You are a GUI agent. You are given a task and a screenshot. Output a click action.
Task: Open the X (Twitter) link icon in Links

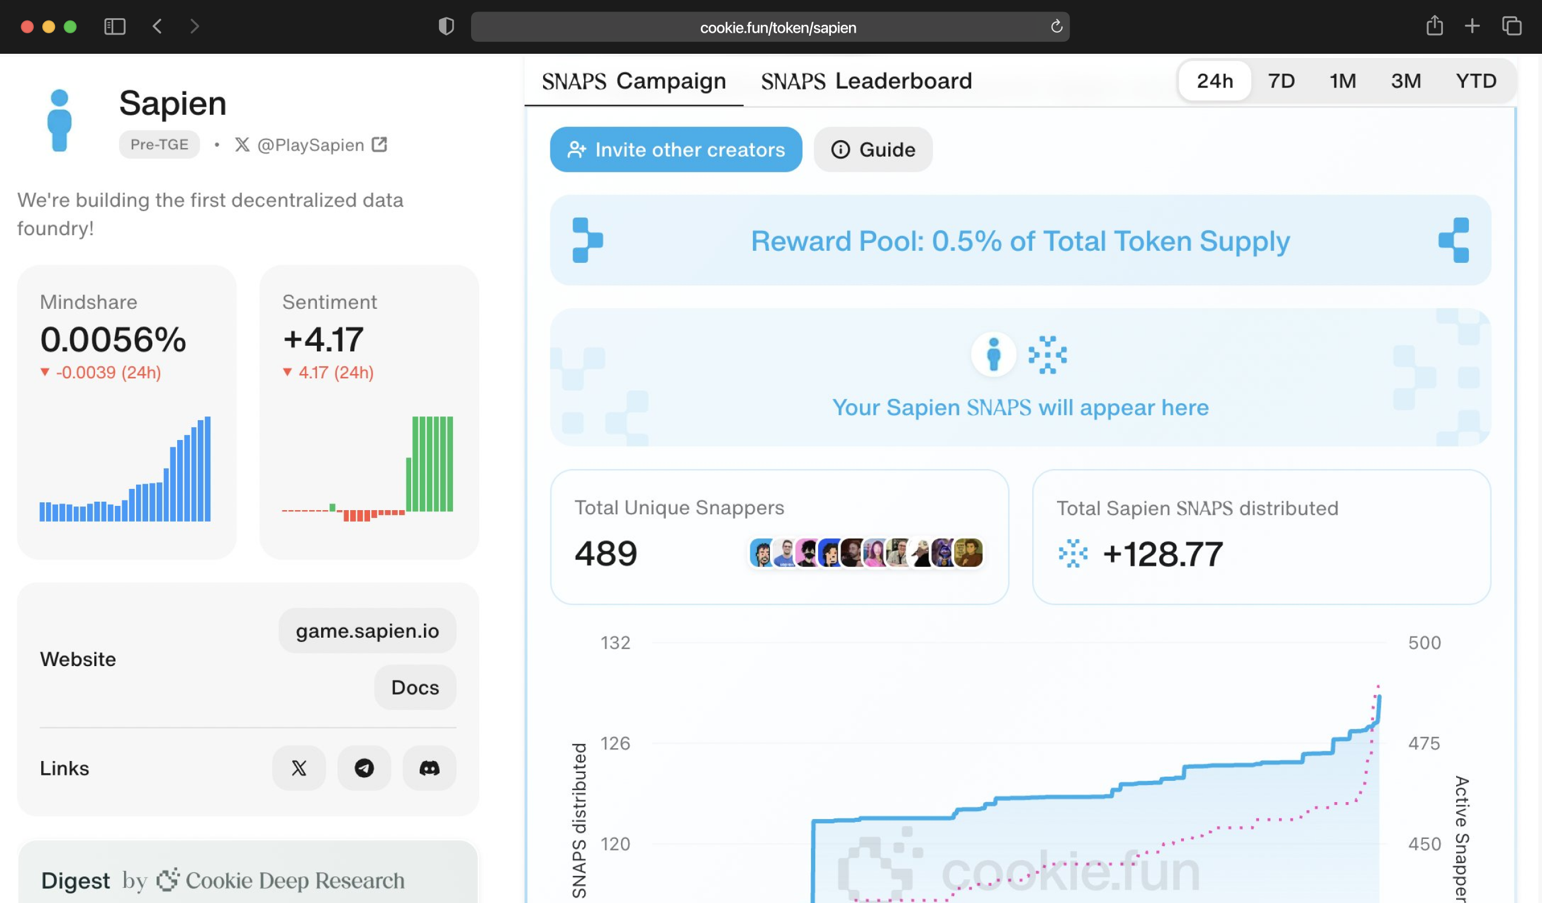tap(299, 768)
